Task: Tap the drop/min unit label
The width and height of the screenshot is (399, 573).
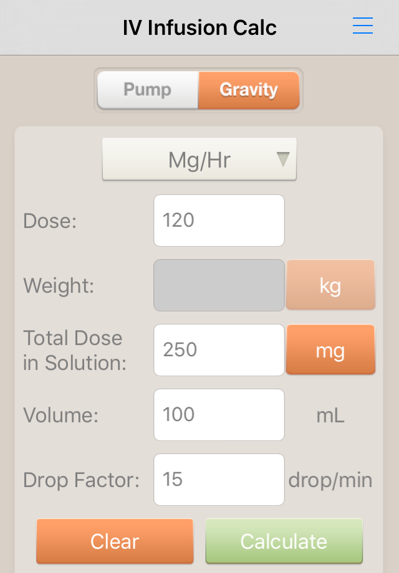Action: pos(330,480)
